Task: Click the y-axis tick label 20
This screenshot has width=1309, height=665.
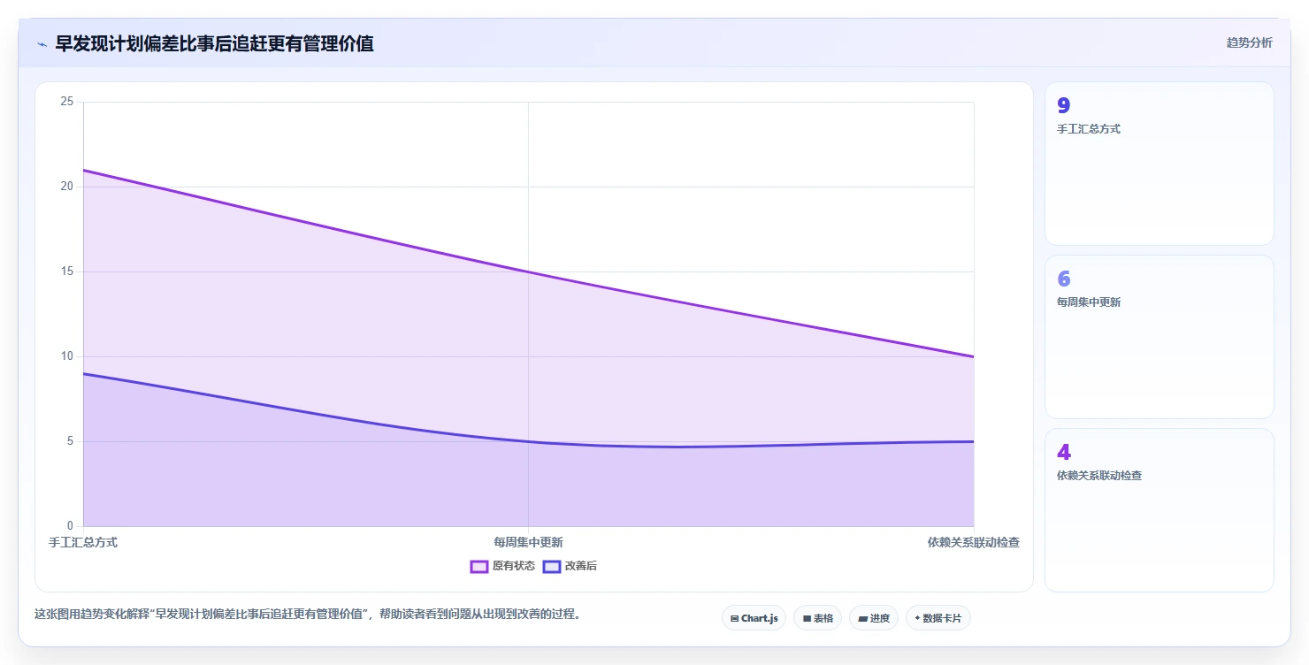Action: [x=67, y=187]
